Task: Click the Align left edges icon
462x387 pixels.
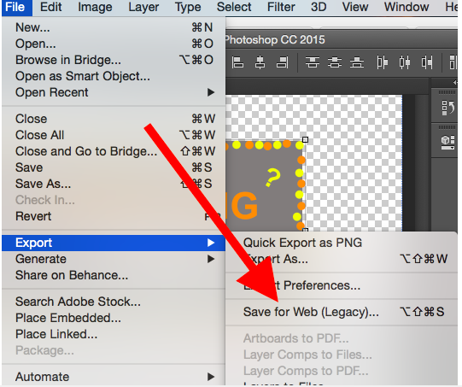Action: (237, 62)
